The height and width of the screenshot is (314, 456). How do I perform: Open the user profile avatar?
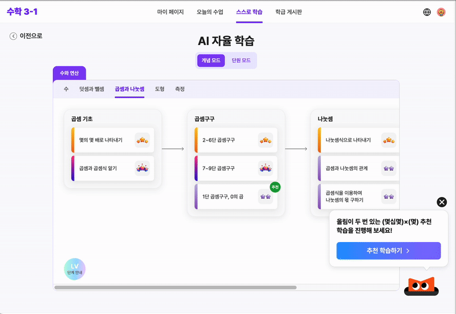(441, 12)
